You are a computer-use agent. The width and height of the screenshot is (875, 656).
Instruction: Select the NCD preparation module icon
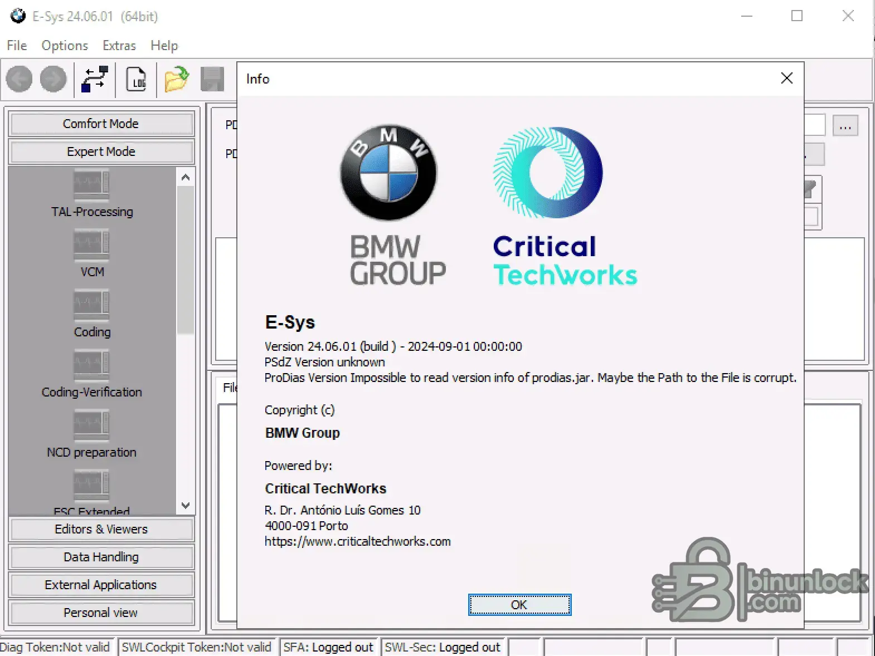click(x=92, y=425)
